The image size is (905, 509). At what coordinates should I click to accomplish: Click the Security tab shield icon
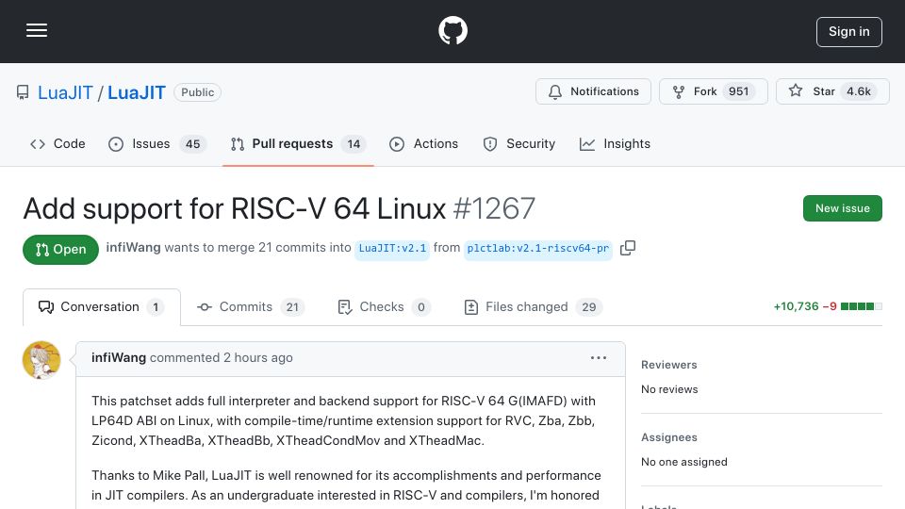tap(490, 144)
